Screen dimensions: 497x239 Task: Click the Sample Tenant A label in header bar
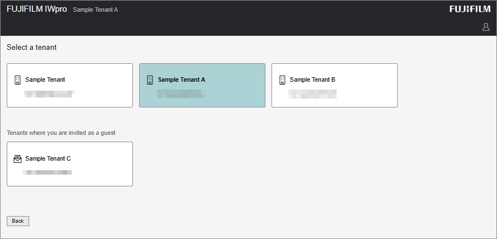pos(95,10)
